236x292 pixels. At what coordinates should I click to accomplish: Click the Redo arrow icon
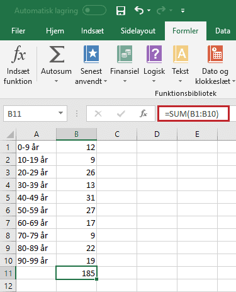[x=161, y=10]
